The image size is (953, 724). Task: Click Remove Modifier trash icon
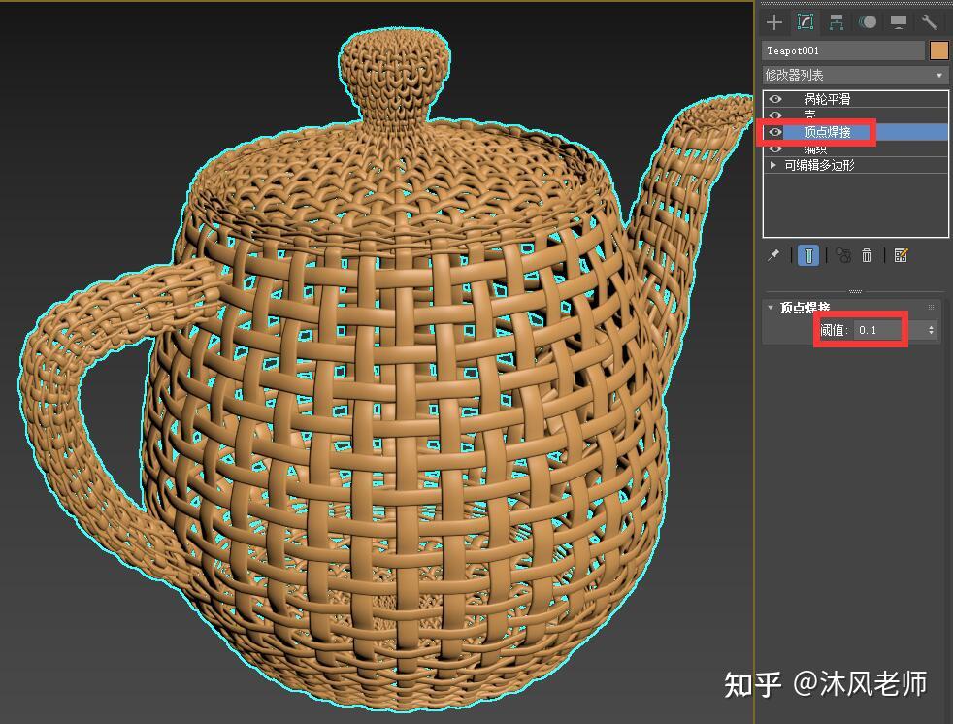867,255
